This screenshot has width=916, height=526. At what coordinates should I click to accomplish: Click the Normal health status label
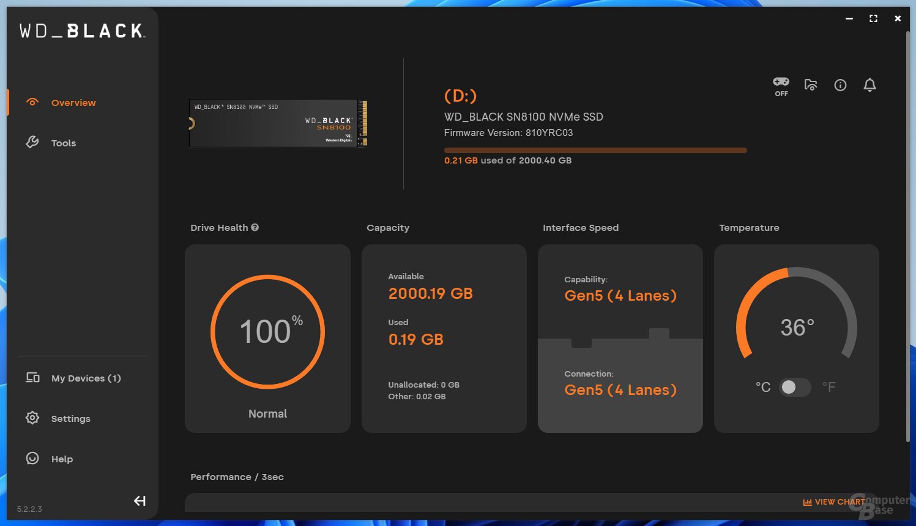click(x=268, y=414)
